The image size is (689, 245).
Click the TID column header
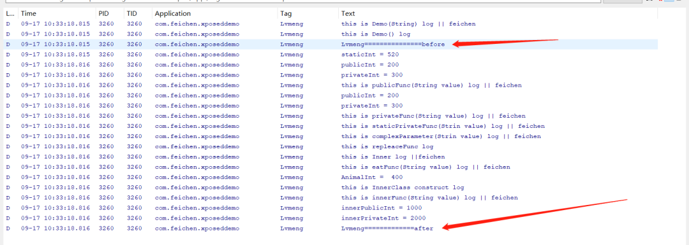click(138, 13)
